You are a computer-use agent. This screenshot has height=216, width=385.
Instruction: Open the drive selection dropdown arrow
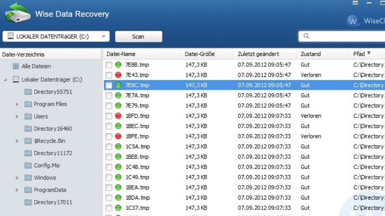[x=104, y=36]
